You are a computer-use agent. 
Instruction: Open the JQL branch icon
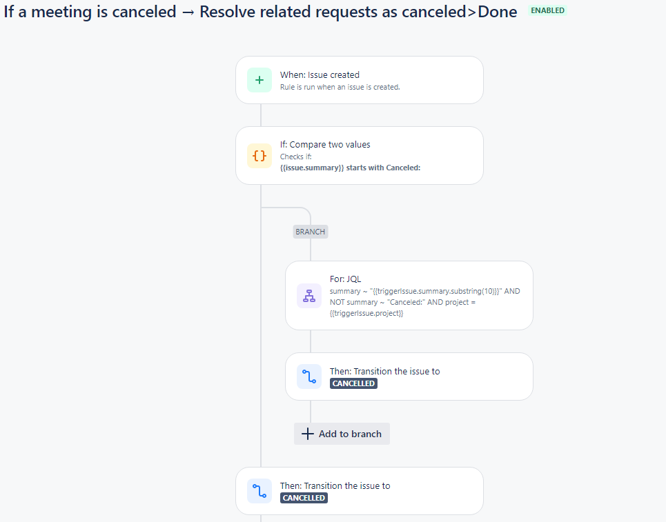click(308, 295)
